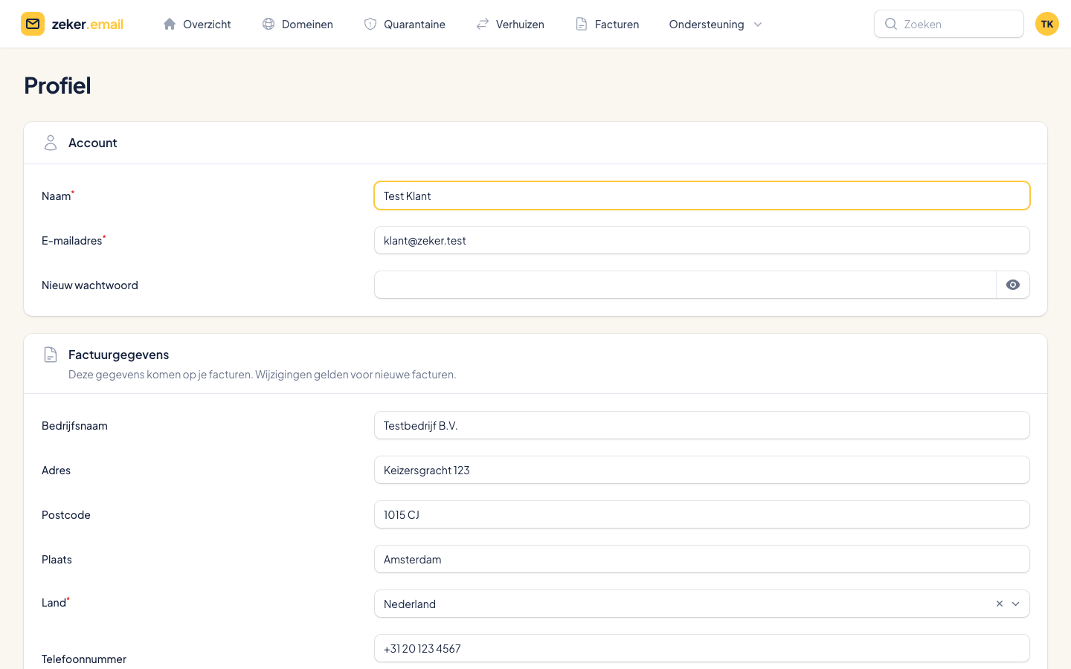Click the Profiel page heading
Viewport: 1071px width, 669px height.
coord(57,85)
